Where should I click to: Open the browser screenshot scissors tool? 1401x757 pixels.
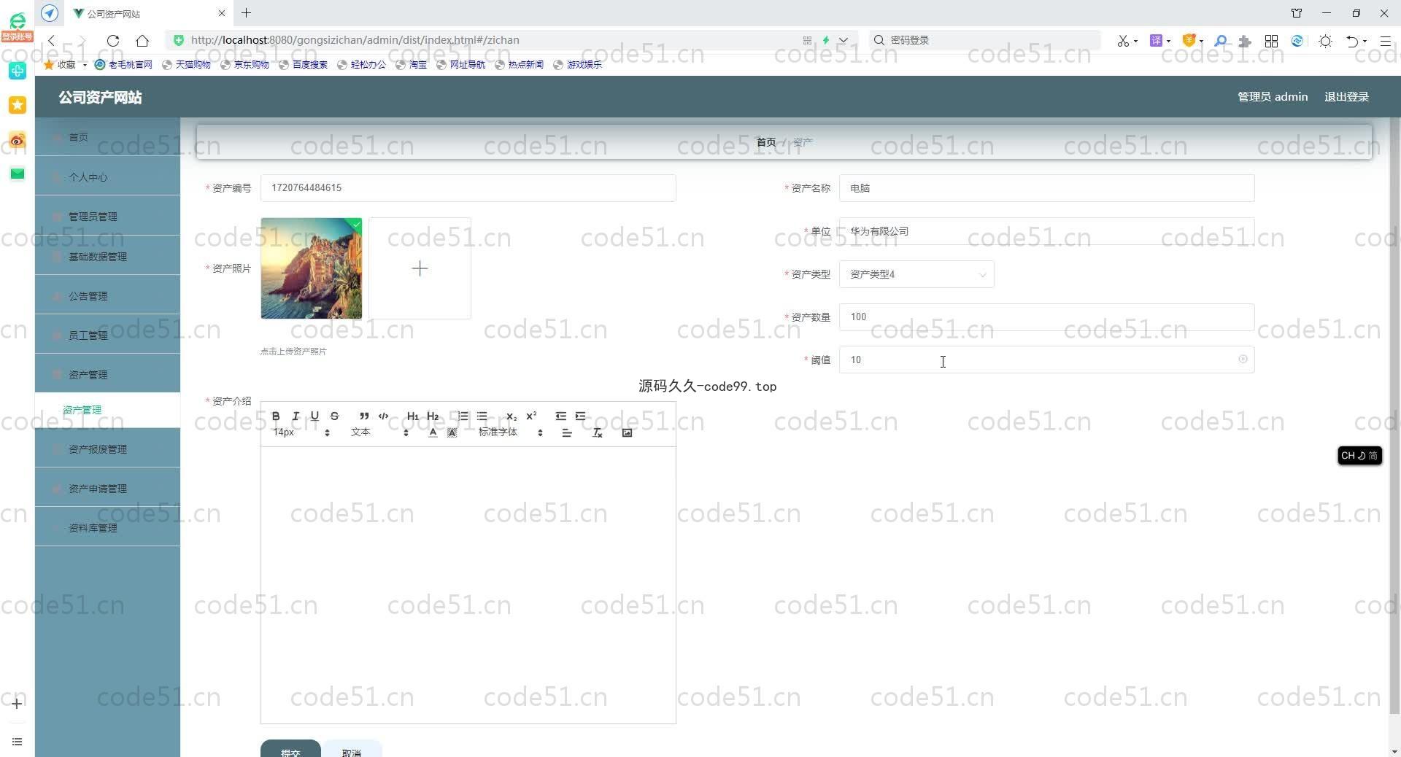(1123, 41)
